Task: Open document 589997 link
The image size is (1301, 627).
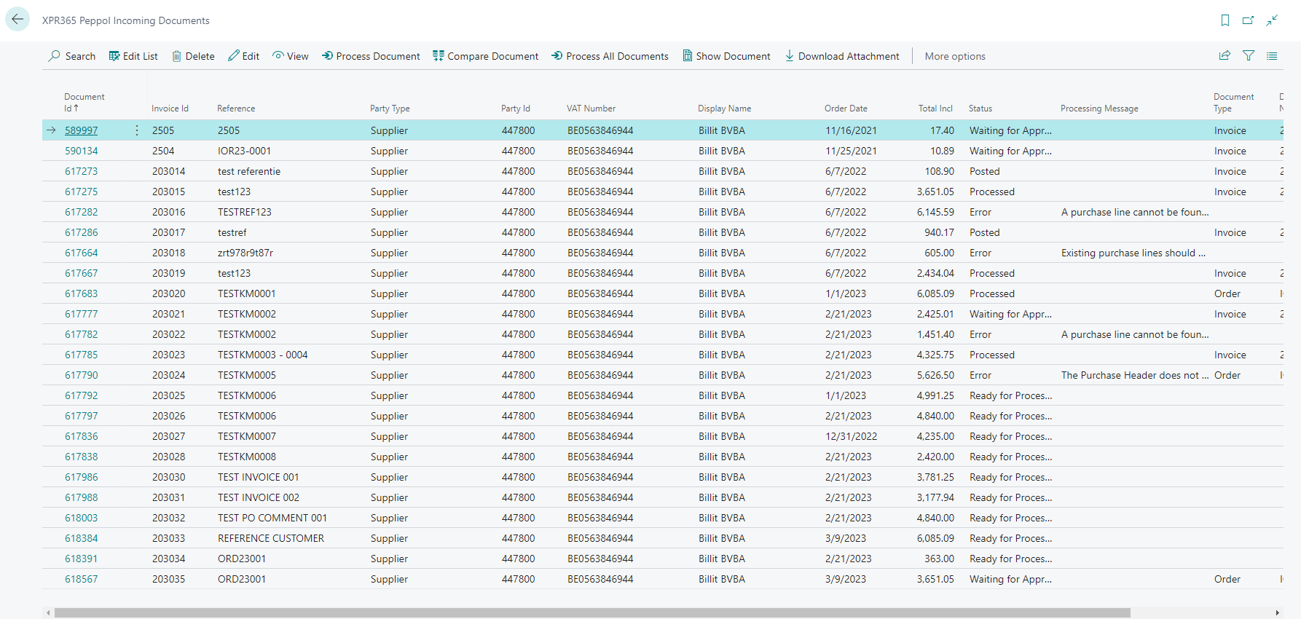Action: pyautogui.click(x=81, y=130)
